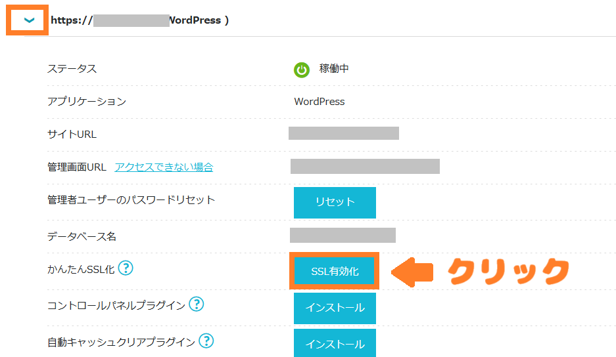Click the 管理者ユーザーのパスワードリセット label
The image size is (616, 357).
coord(131,199)
